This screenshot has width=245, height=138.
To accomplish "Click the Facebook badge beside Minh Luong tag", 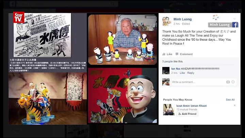I will 235,25.
